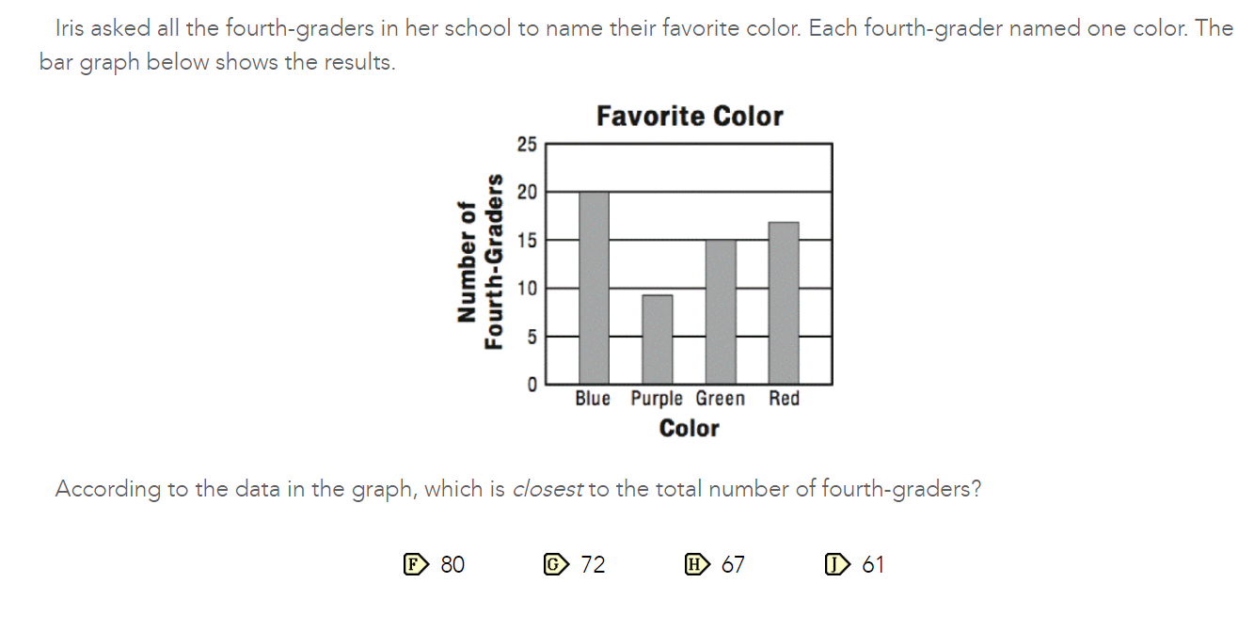Select the J answer choice icon
The height and width of the screenshot is (630, 1238).
pos(836,564)
